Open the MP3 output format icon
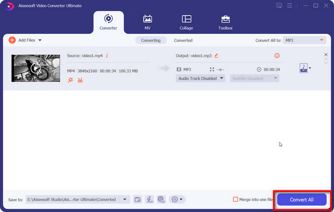334x212 pixels. tap(303, 68)
